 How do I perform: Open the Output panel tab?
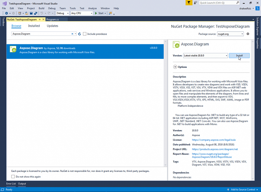pyautogui.click(x=22, y=184)
